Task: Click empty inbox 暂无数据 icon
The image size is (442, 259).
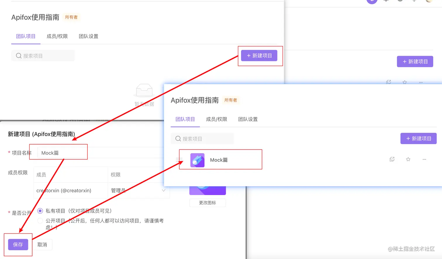Action: [x=144, y=90]
